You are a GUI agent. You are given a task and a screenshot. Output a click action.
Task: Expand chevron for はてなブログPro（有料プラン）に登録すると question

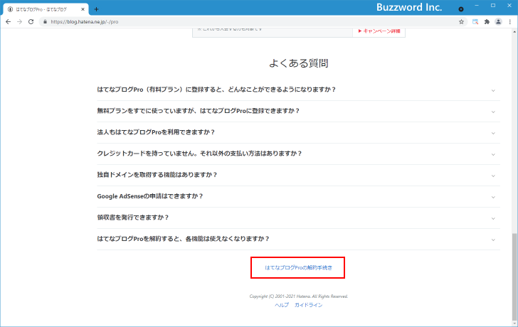click(493, 90)
